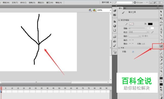
Task: Select the Paint Bucket tool
Action: tap(161, 57)
